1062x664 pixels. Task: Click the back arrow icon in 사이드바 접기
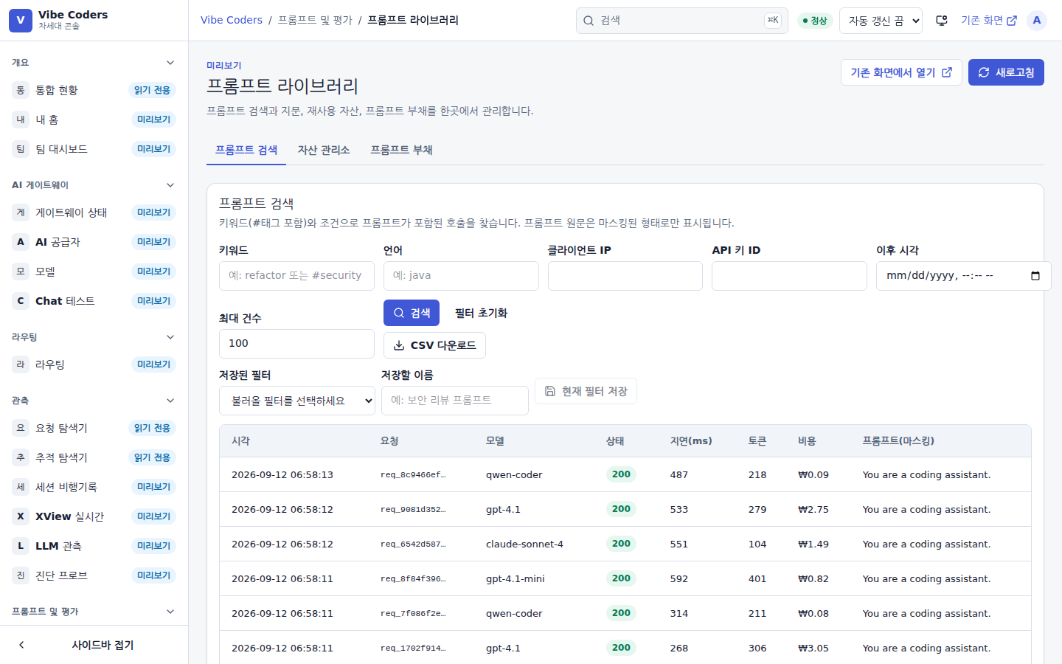click(x=21, y=645)
